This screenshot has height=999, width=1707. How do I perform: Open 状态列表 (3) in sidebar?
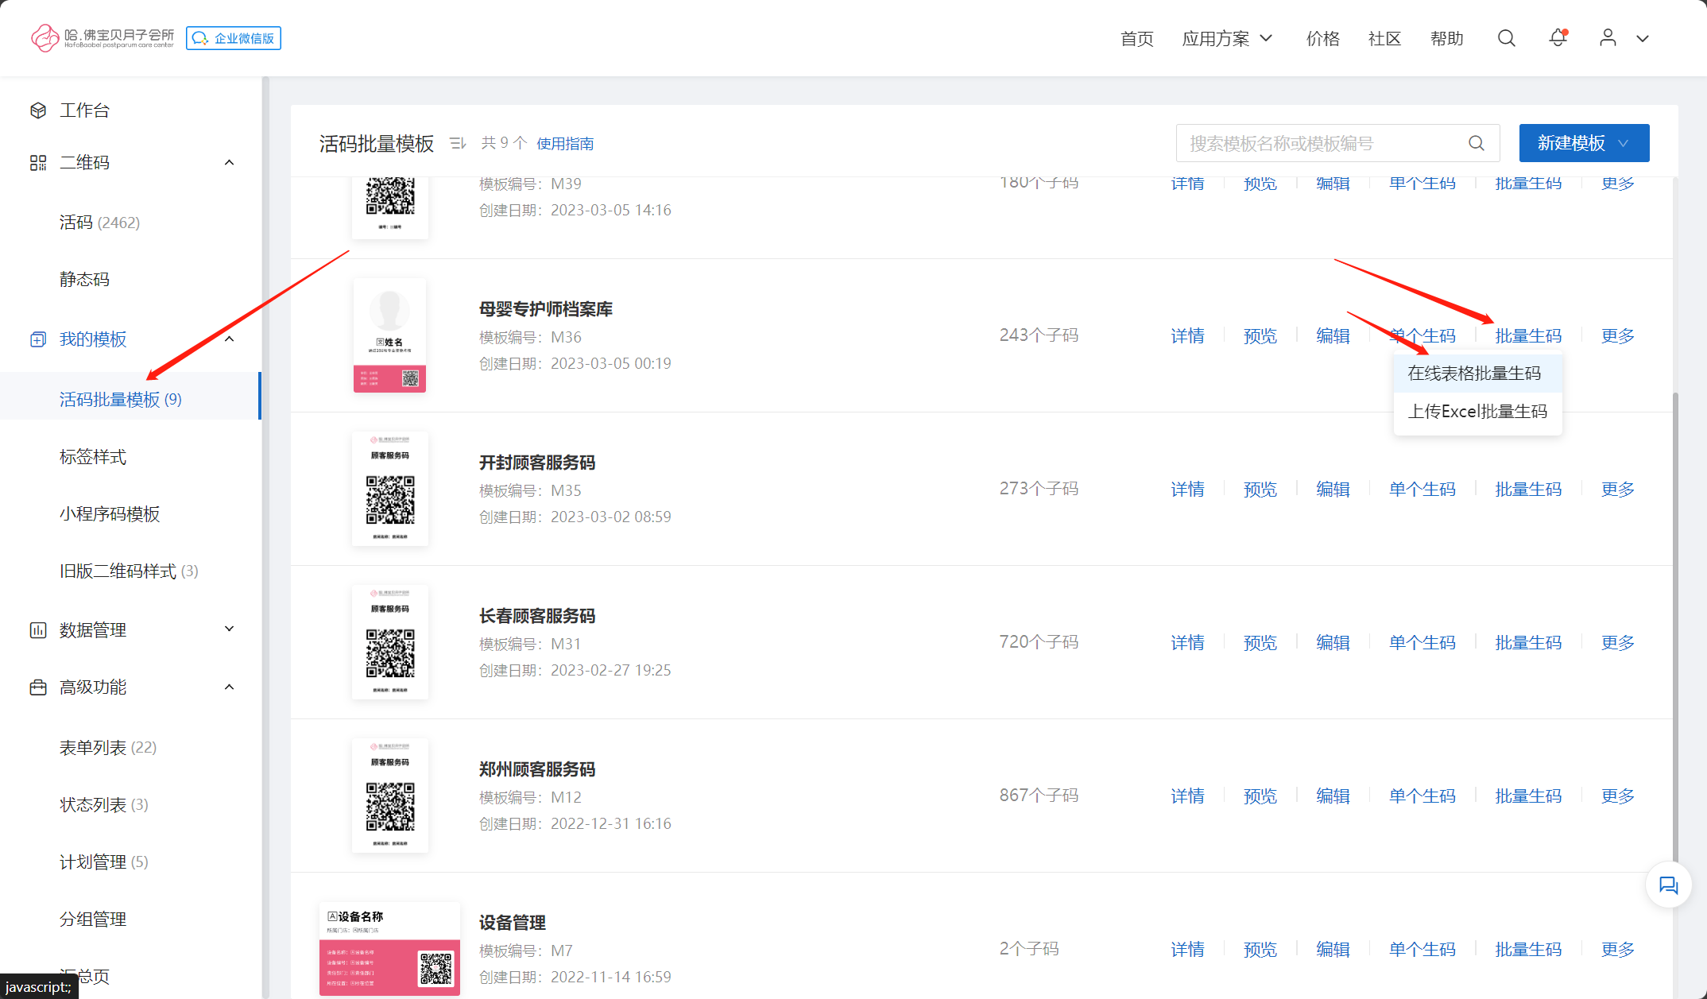coord(104,805)
